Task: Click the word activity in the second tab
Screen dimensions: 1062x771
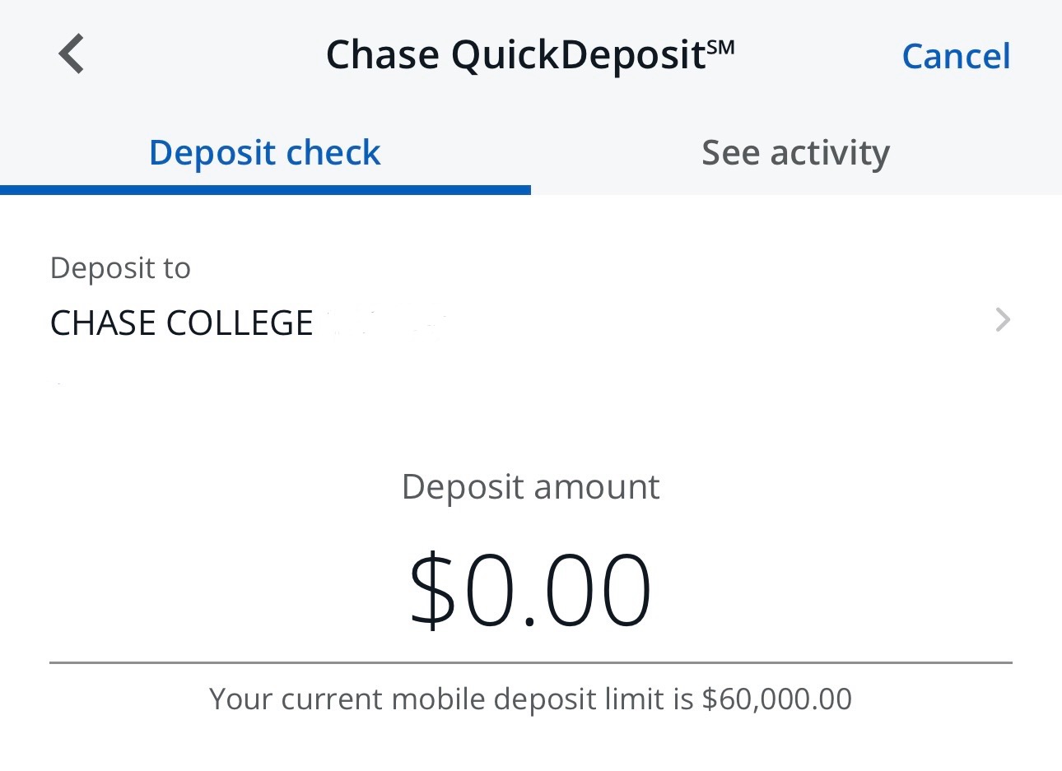Action: pyautogui.click(x=830, y=153)
